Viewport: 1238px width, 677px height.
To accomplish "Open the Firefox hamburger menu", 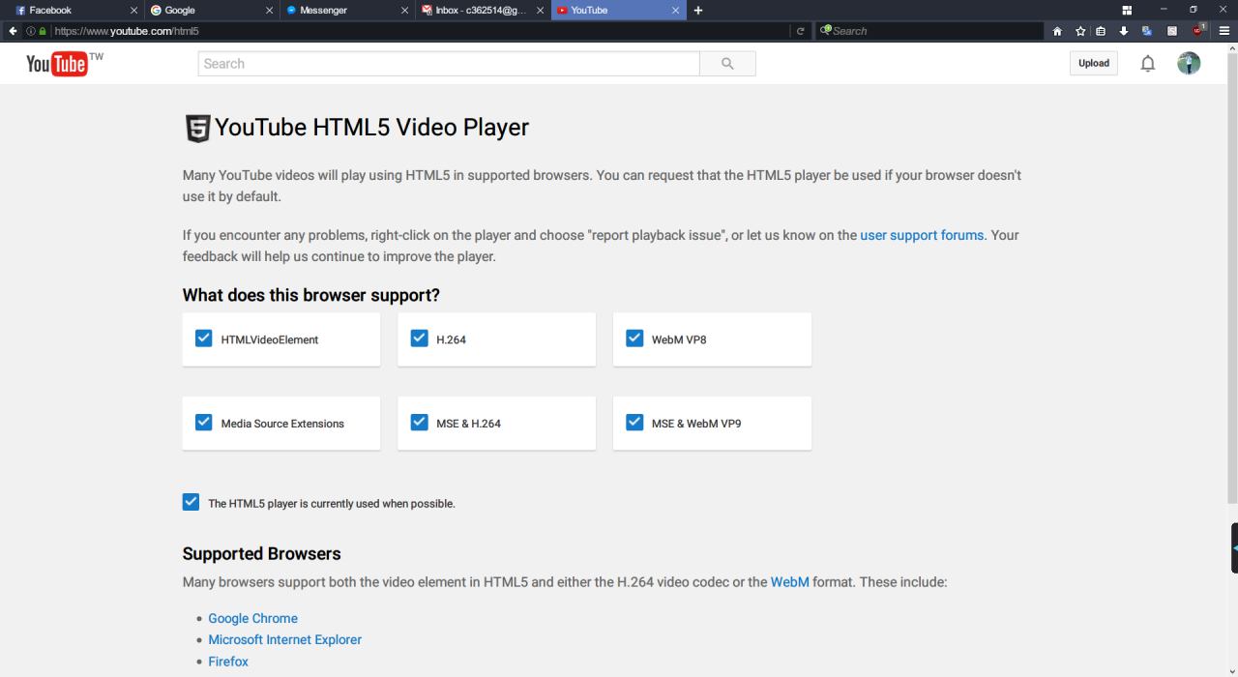I will click(1224, 31).
